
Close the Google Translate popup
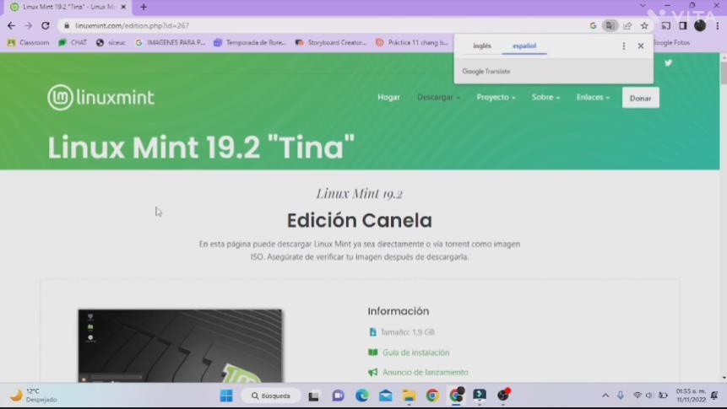(641, 46)
